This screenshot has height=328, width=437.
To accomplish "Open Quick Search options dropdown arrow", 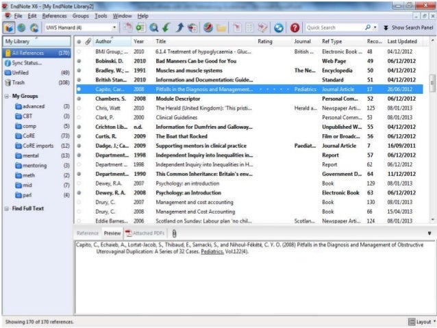I will 375,27.
